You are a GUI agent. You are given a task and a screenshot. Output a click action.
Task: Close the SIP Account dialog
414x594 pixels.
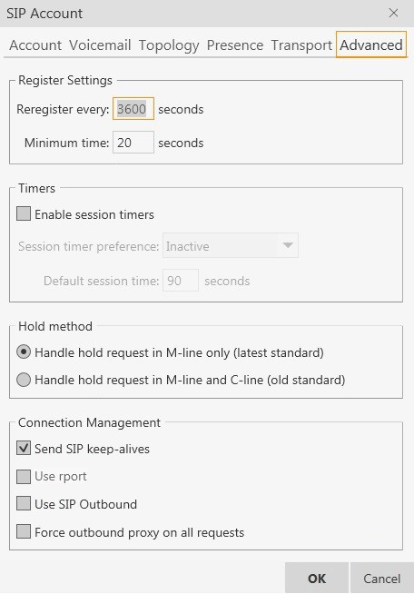point(393,14)
